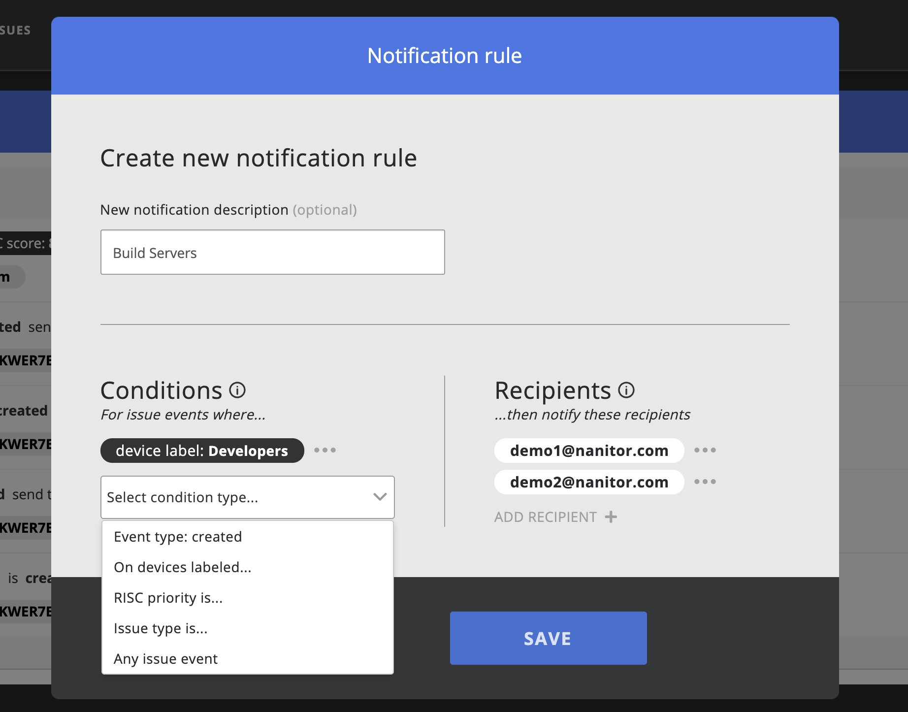Screen dimensions: 908x712
Task: Select the demo2@nanitor.com recipient chip
Action: pyautogui.click(x=589, y=482)
